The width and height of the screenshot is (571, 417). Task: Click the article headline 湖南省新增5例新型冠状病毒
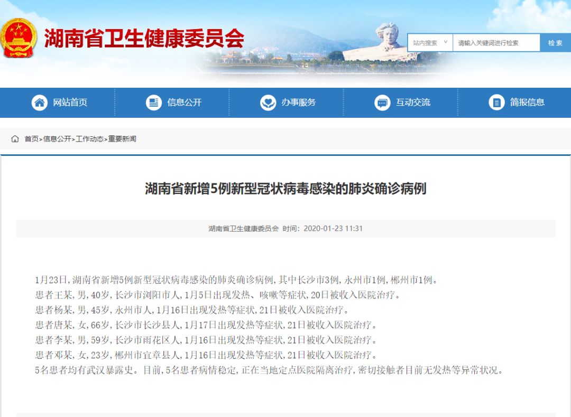[x=285, y=189]
